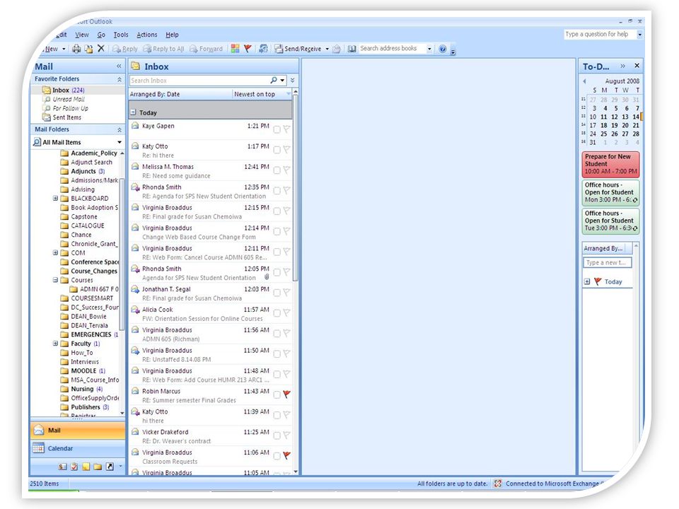Viewport: 679px width, 509px height.
Task: Click the Print toolbar icon
Action: [x=76, y=49]
